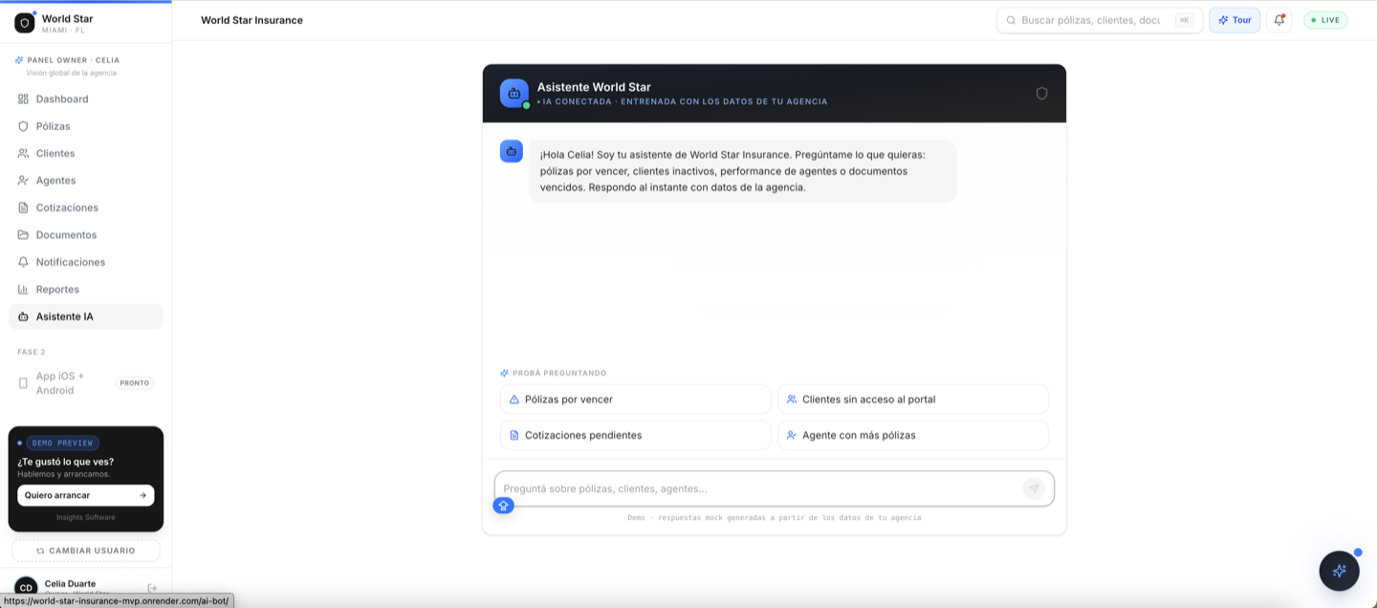Click the Quiero arrancar button
The image size is (1377, 608).
86,495
